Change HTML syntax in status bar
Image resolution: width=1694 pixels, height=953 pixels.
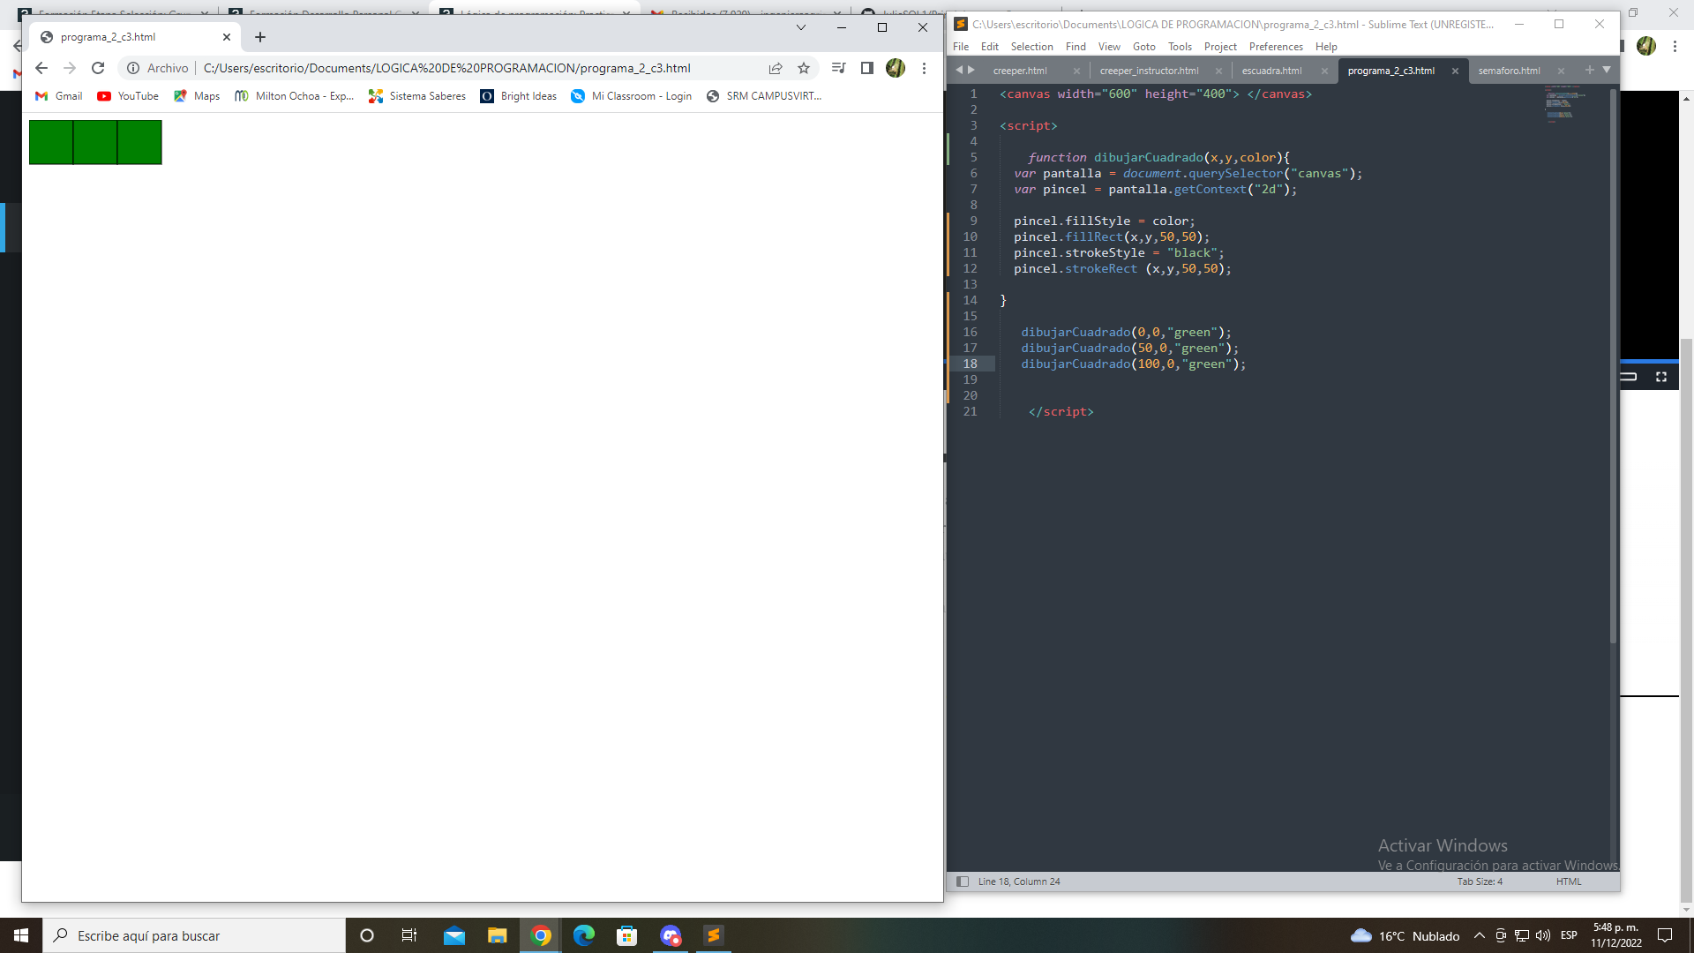1569,882
